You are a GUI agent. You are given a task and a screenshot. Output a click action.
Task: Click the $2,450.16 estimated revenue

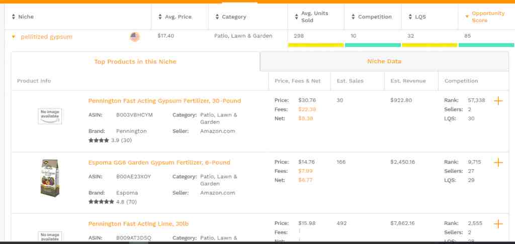pyautogui.click(x=403, y=162)
